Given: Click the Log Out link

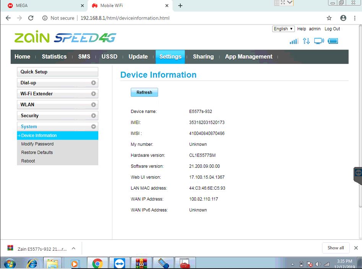Looking at the screenshot, I should tap(332, 29).
